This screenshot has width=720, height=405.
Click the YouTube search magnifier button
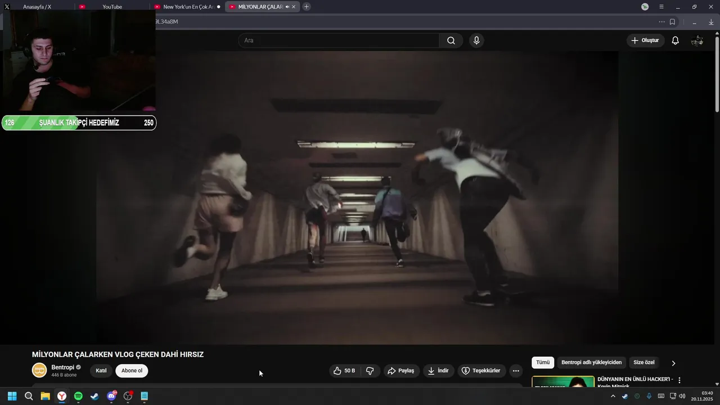(451, 40)
